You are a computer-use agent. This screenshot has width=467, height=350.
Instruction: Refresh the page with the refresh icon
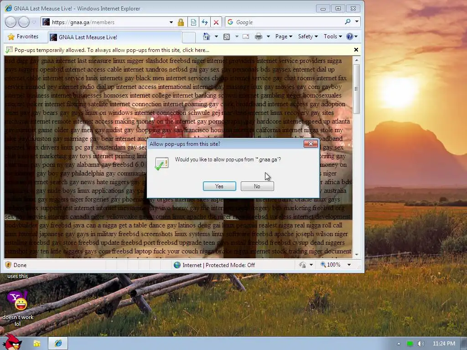tap(205, 22)
